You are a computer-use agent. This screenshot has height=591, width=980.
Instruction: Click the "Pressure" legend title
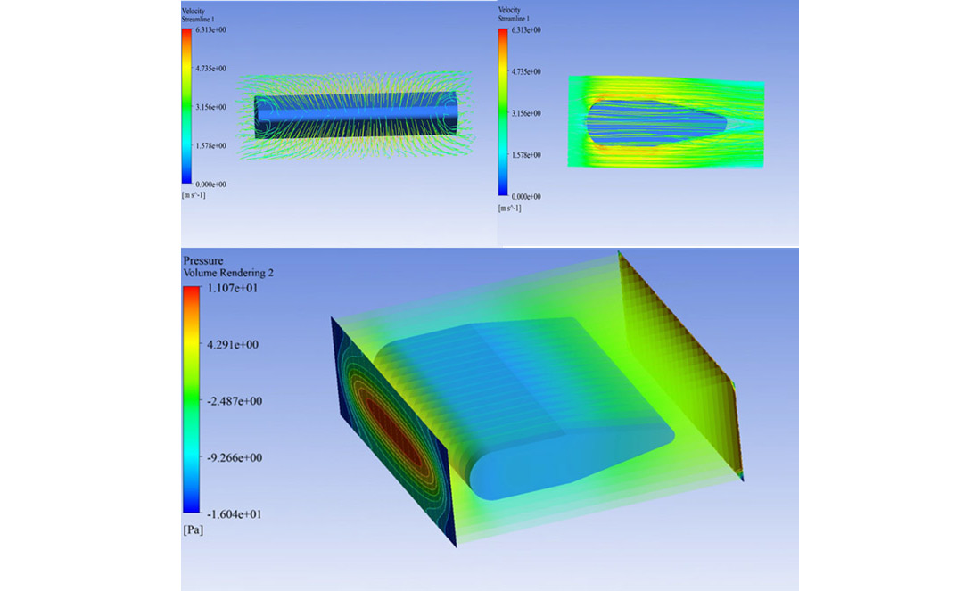[203, 260]
